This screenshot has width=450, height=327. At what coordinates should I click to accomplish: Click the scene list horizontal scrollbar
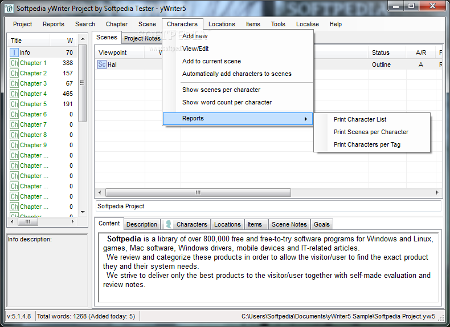268,192
